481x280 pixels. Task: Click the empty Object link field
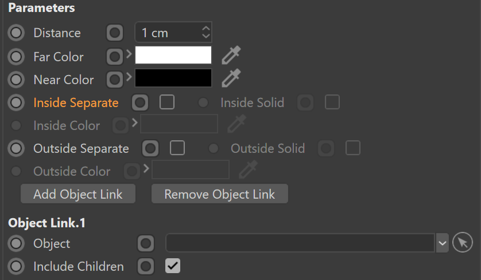[300, 243]
